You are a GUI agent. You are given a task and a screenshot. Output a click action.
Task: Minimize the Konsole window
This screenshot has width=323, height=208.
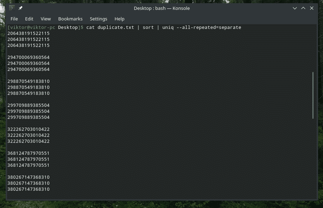[x=295, y=8]
